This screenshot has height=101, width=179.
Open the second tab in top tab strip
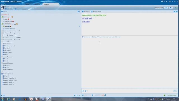point(37,4)
